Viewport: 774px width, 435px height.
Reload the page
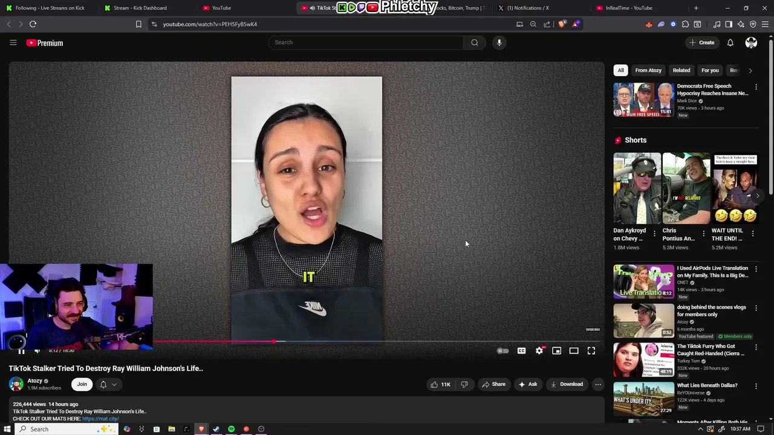pyautogui.click(x=33, y=24)
